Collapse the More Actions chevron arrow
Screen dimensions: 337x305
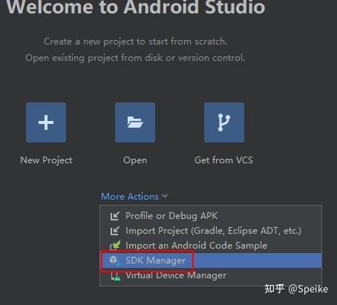tap(165, 196)
